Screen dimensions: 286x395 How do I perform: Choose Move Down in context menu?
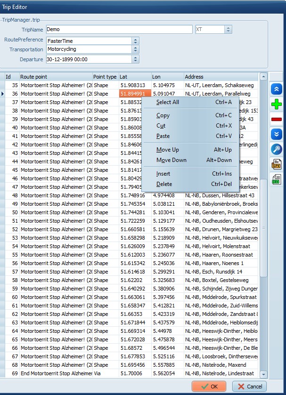click(172, 160)
